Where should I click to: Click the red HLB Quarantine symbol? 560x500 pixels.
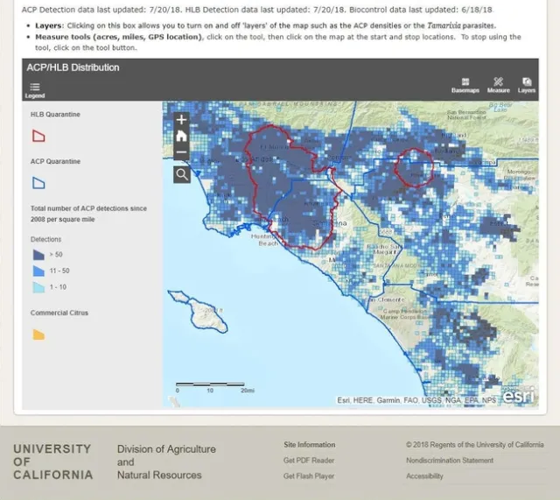[x=38, y=136]
